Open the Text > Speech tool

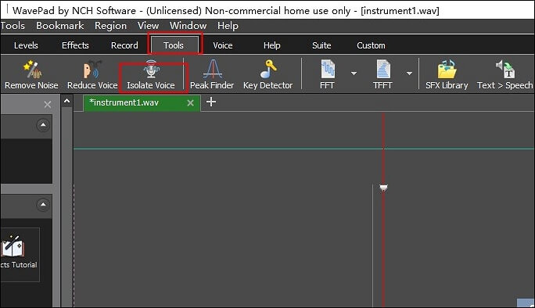tap(505, 75)
